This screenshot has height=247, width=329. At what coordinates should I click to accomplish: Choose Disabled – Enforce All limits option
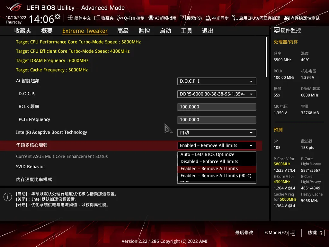coord(217,161)
